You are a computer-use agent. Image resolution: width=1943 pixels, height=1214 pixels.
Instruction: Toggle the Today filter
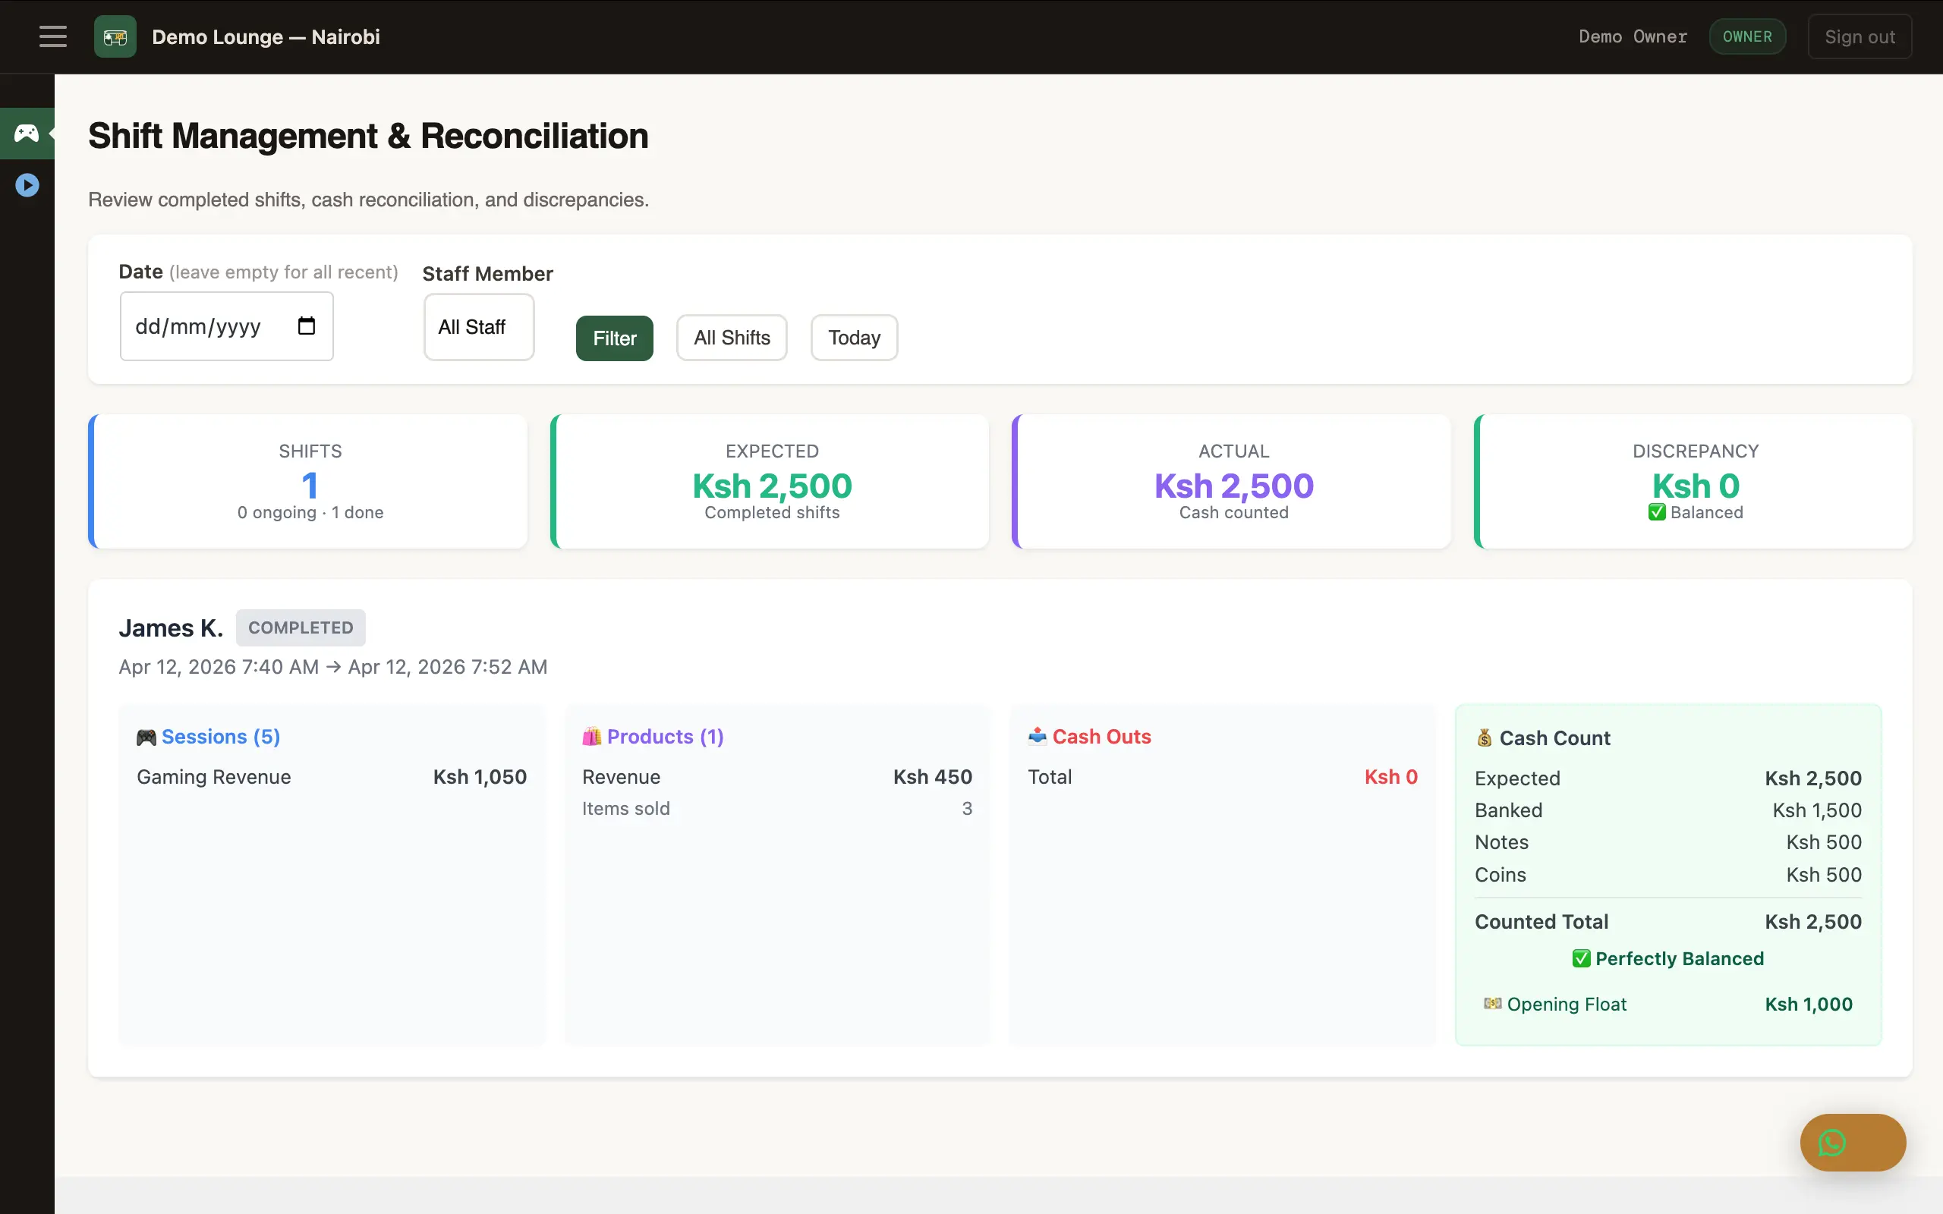pyautogui.click(x=853, y=337)
